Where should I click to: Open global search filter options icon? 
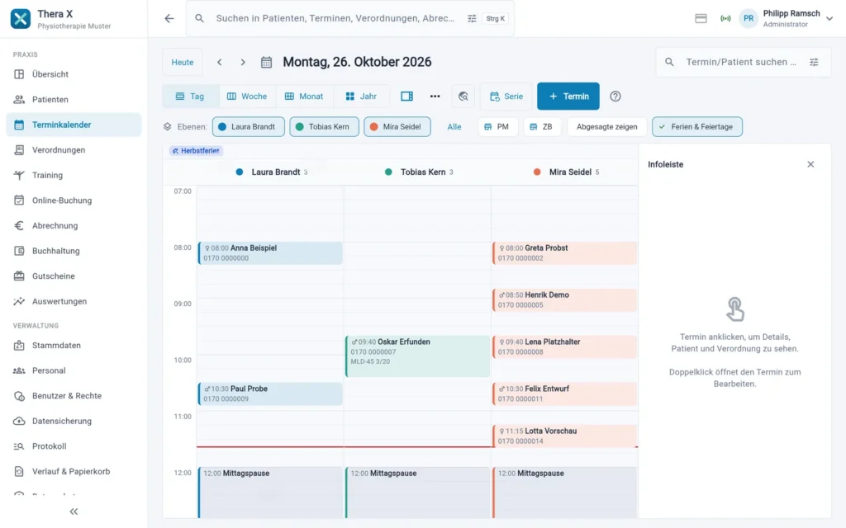[x=472, y=18]
